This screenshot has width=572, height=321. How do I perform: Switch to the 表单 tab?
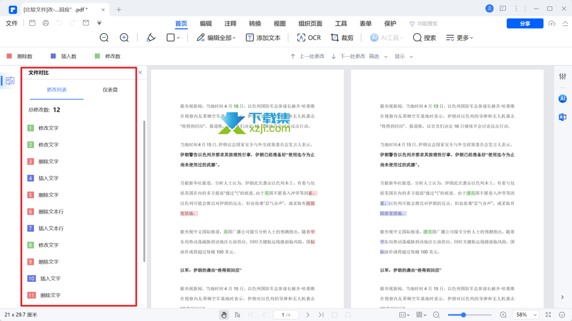click(365, 24)
